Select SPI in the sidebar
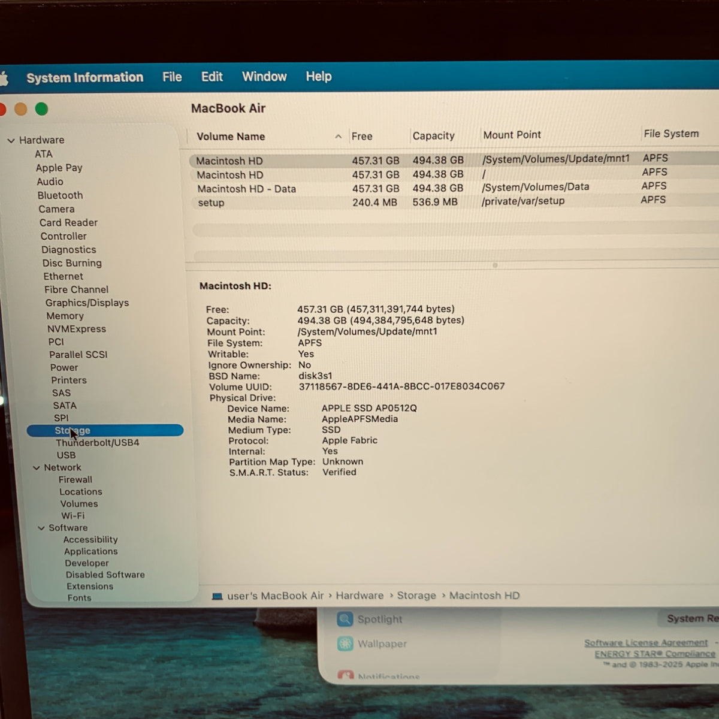 [61, 418]
